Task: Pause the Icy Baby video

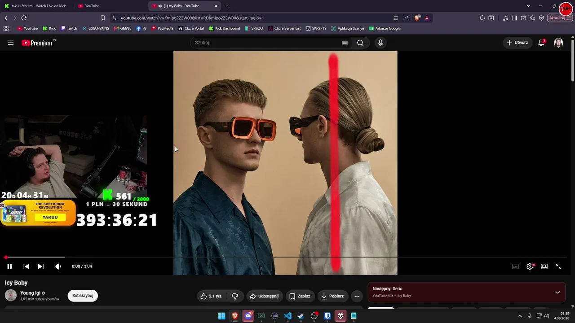Action: (x=9, y=266)
